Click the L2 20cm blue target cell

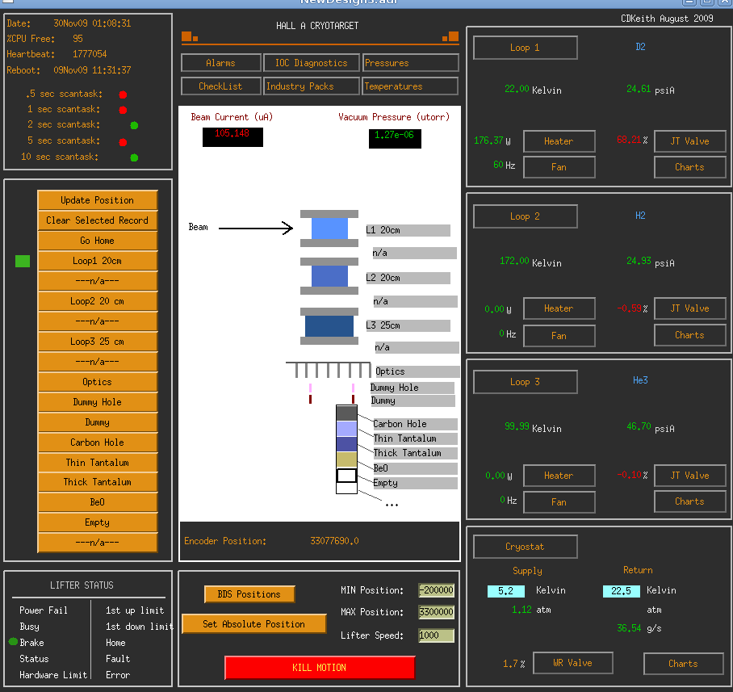(x=329, y=276)
